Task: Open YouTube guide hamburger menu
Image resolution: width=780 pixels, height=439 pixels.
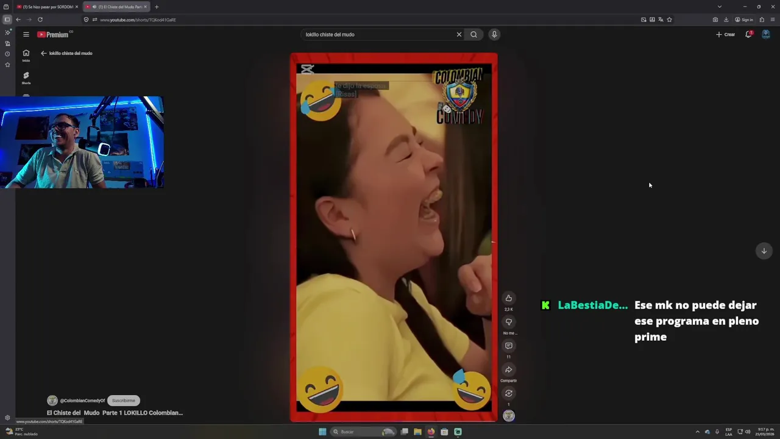Action: pos(26,34)
